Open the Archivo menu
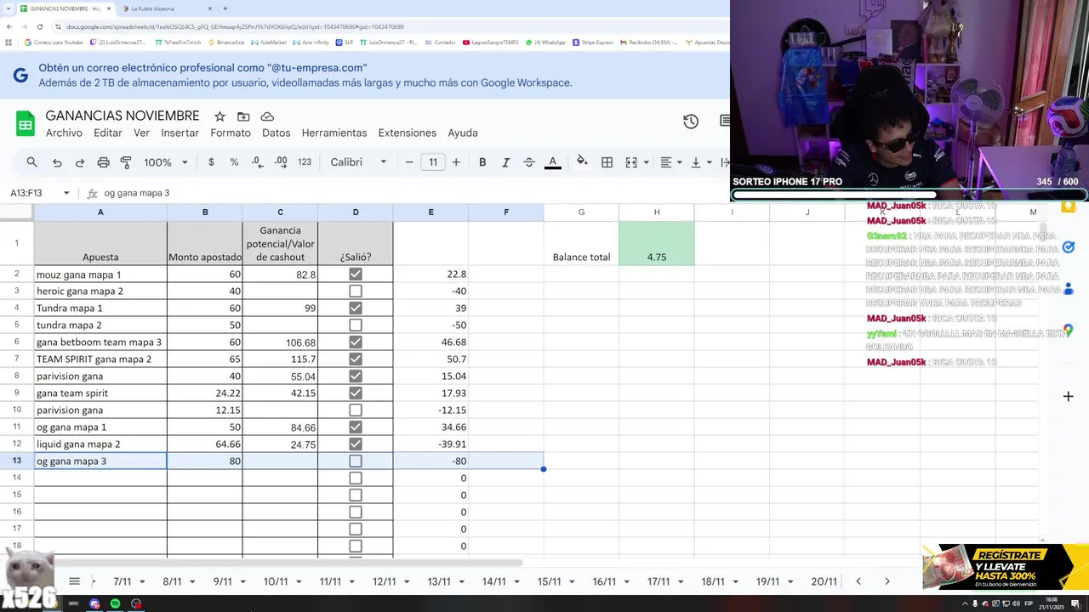Viewport: 1089px width, 612px height. click(64, 133)
